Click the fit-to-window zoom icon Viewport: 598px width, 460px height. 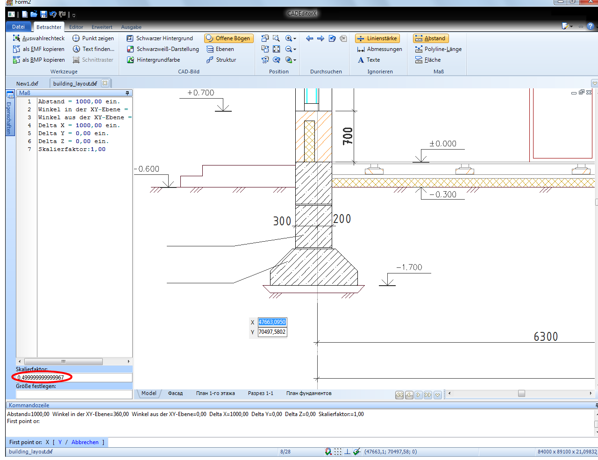coord(276,49)
